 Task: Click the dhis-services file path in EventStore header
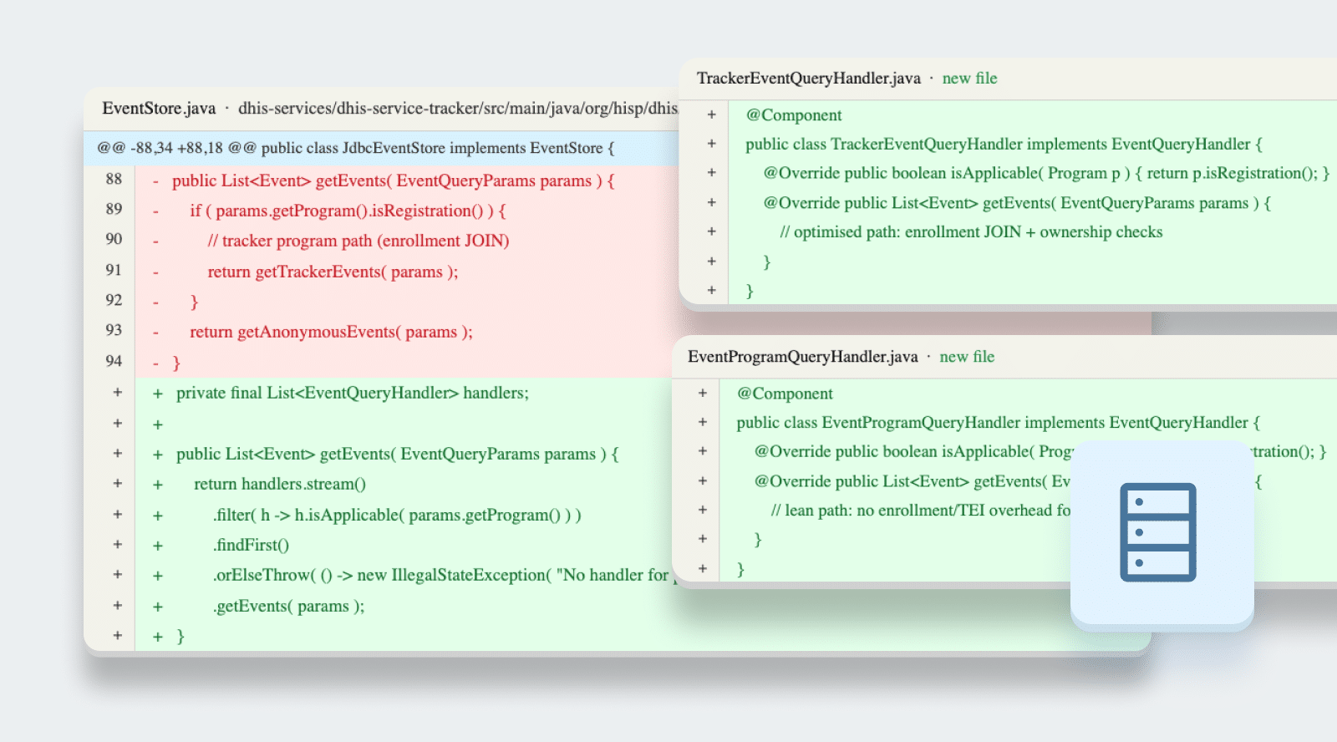pyautogui.click(x=458, y=109)
